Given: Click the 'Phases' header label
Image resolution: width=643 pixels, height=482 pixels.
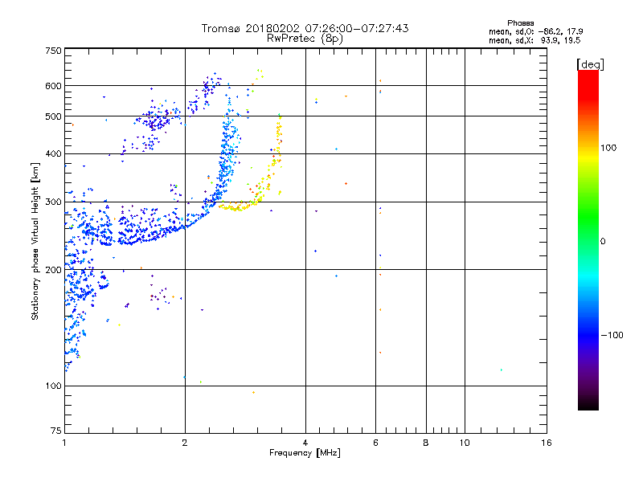Looking at the screenshot, I should coord(520,23).
